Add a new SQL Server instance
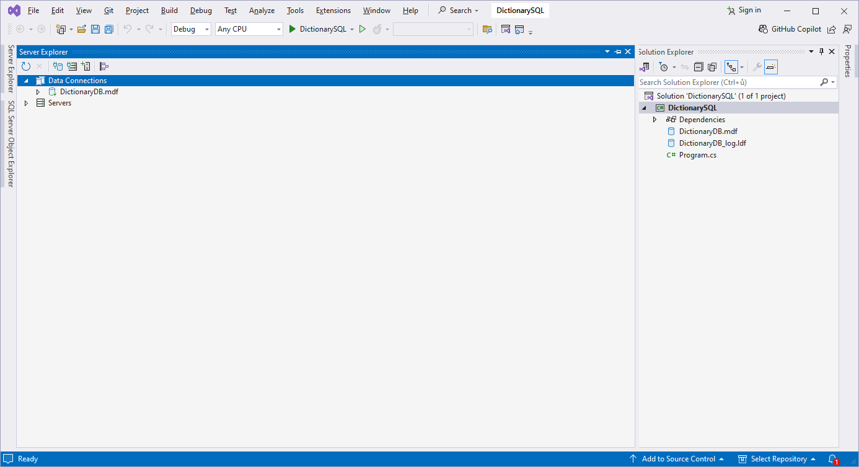This screenshot has width=859, height=467. [86, 66]
